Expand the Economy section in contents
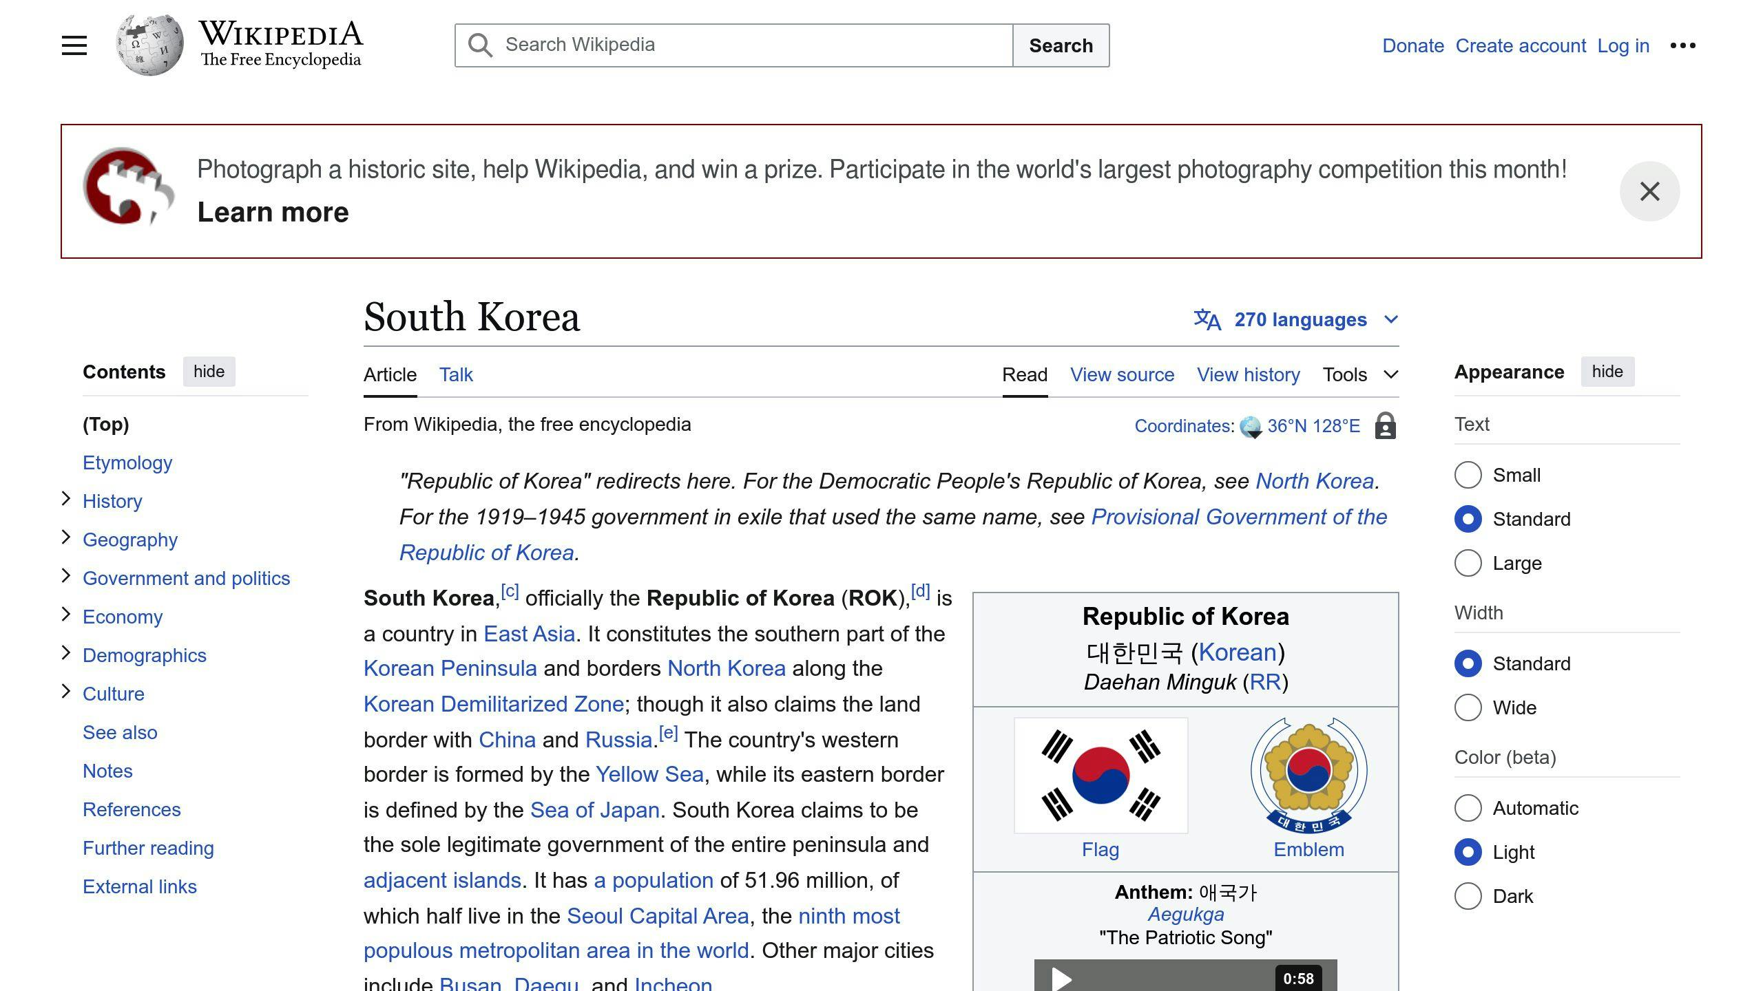This screenshot has width=1763, height=991. coord(66,615)
